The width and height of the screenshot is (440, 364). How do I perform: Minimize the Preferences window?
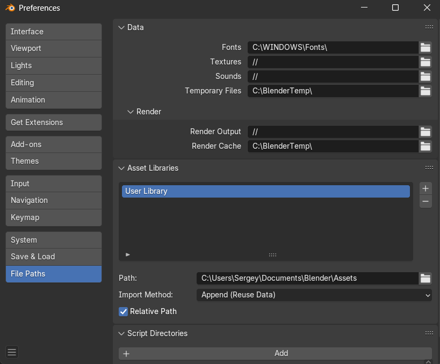click(x=364, y=8)
